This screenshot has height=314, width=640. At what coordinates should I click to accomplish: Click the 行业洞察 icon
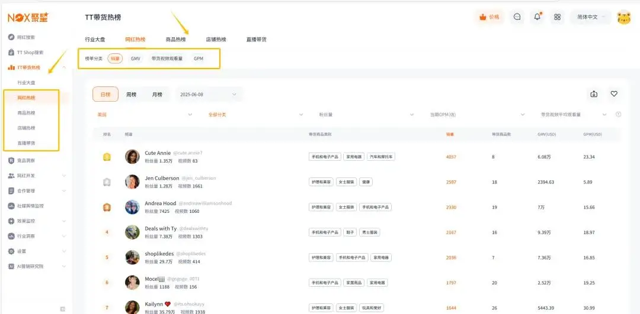click(11, 236)
